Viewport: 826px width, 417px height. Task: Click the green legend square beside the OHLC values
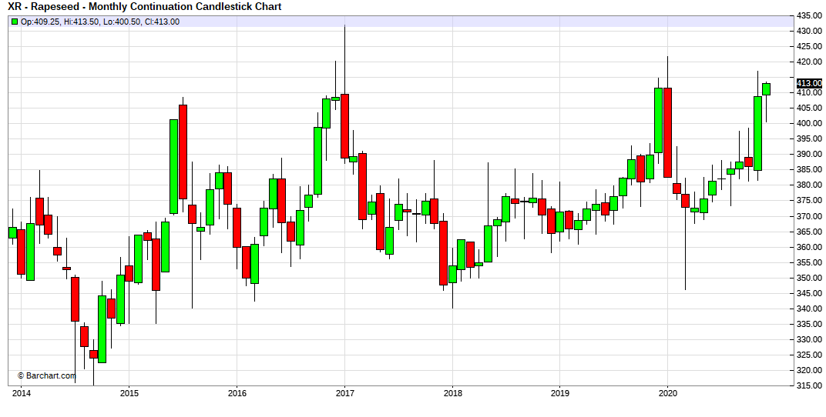pos(15,22)
